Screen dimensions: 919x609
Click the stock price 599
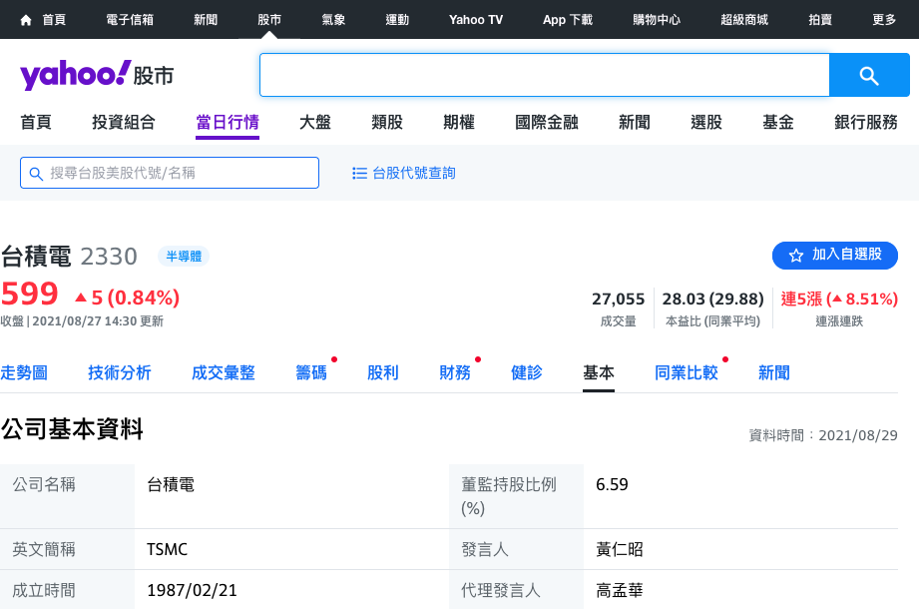point(29,295)
